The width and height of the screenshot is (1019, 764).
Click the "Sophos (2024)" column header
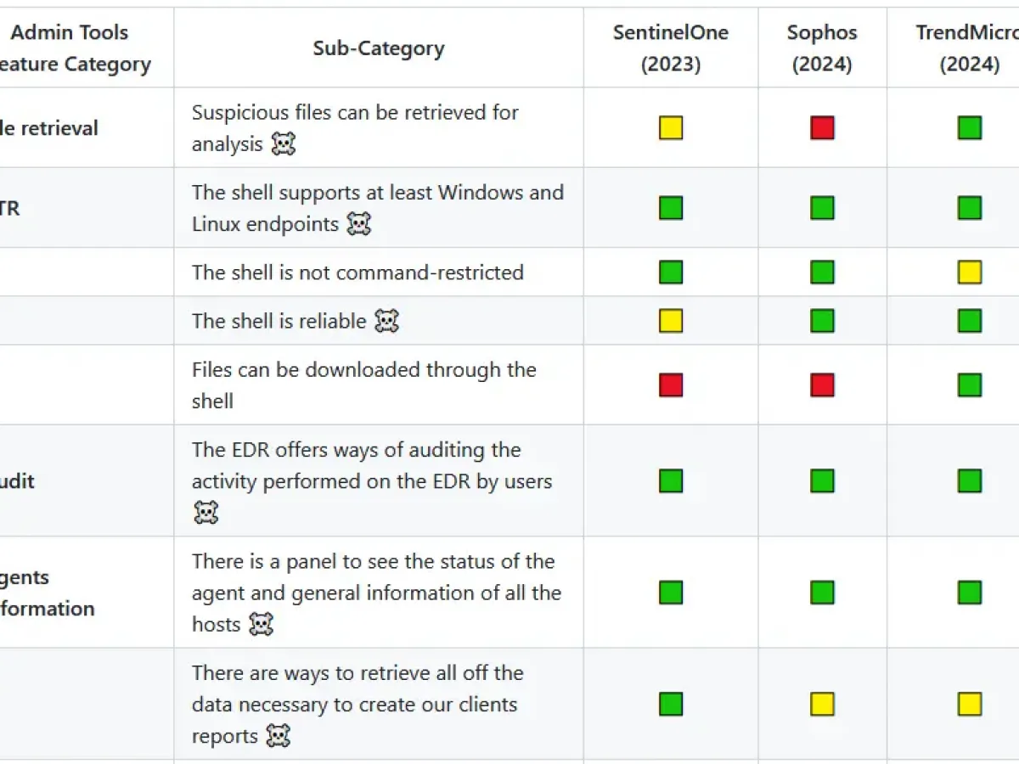(822, 48)
